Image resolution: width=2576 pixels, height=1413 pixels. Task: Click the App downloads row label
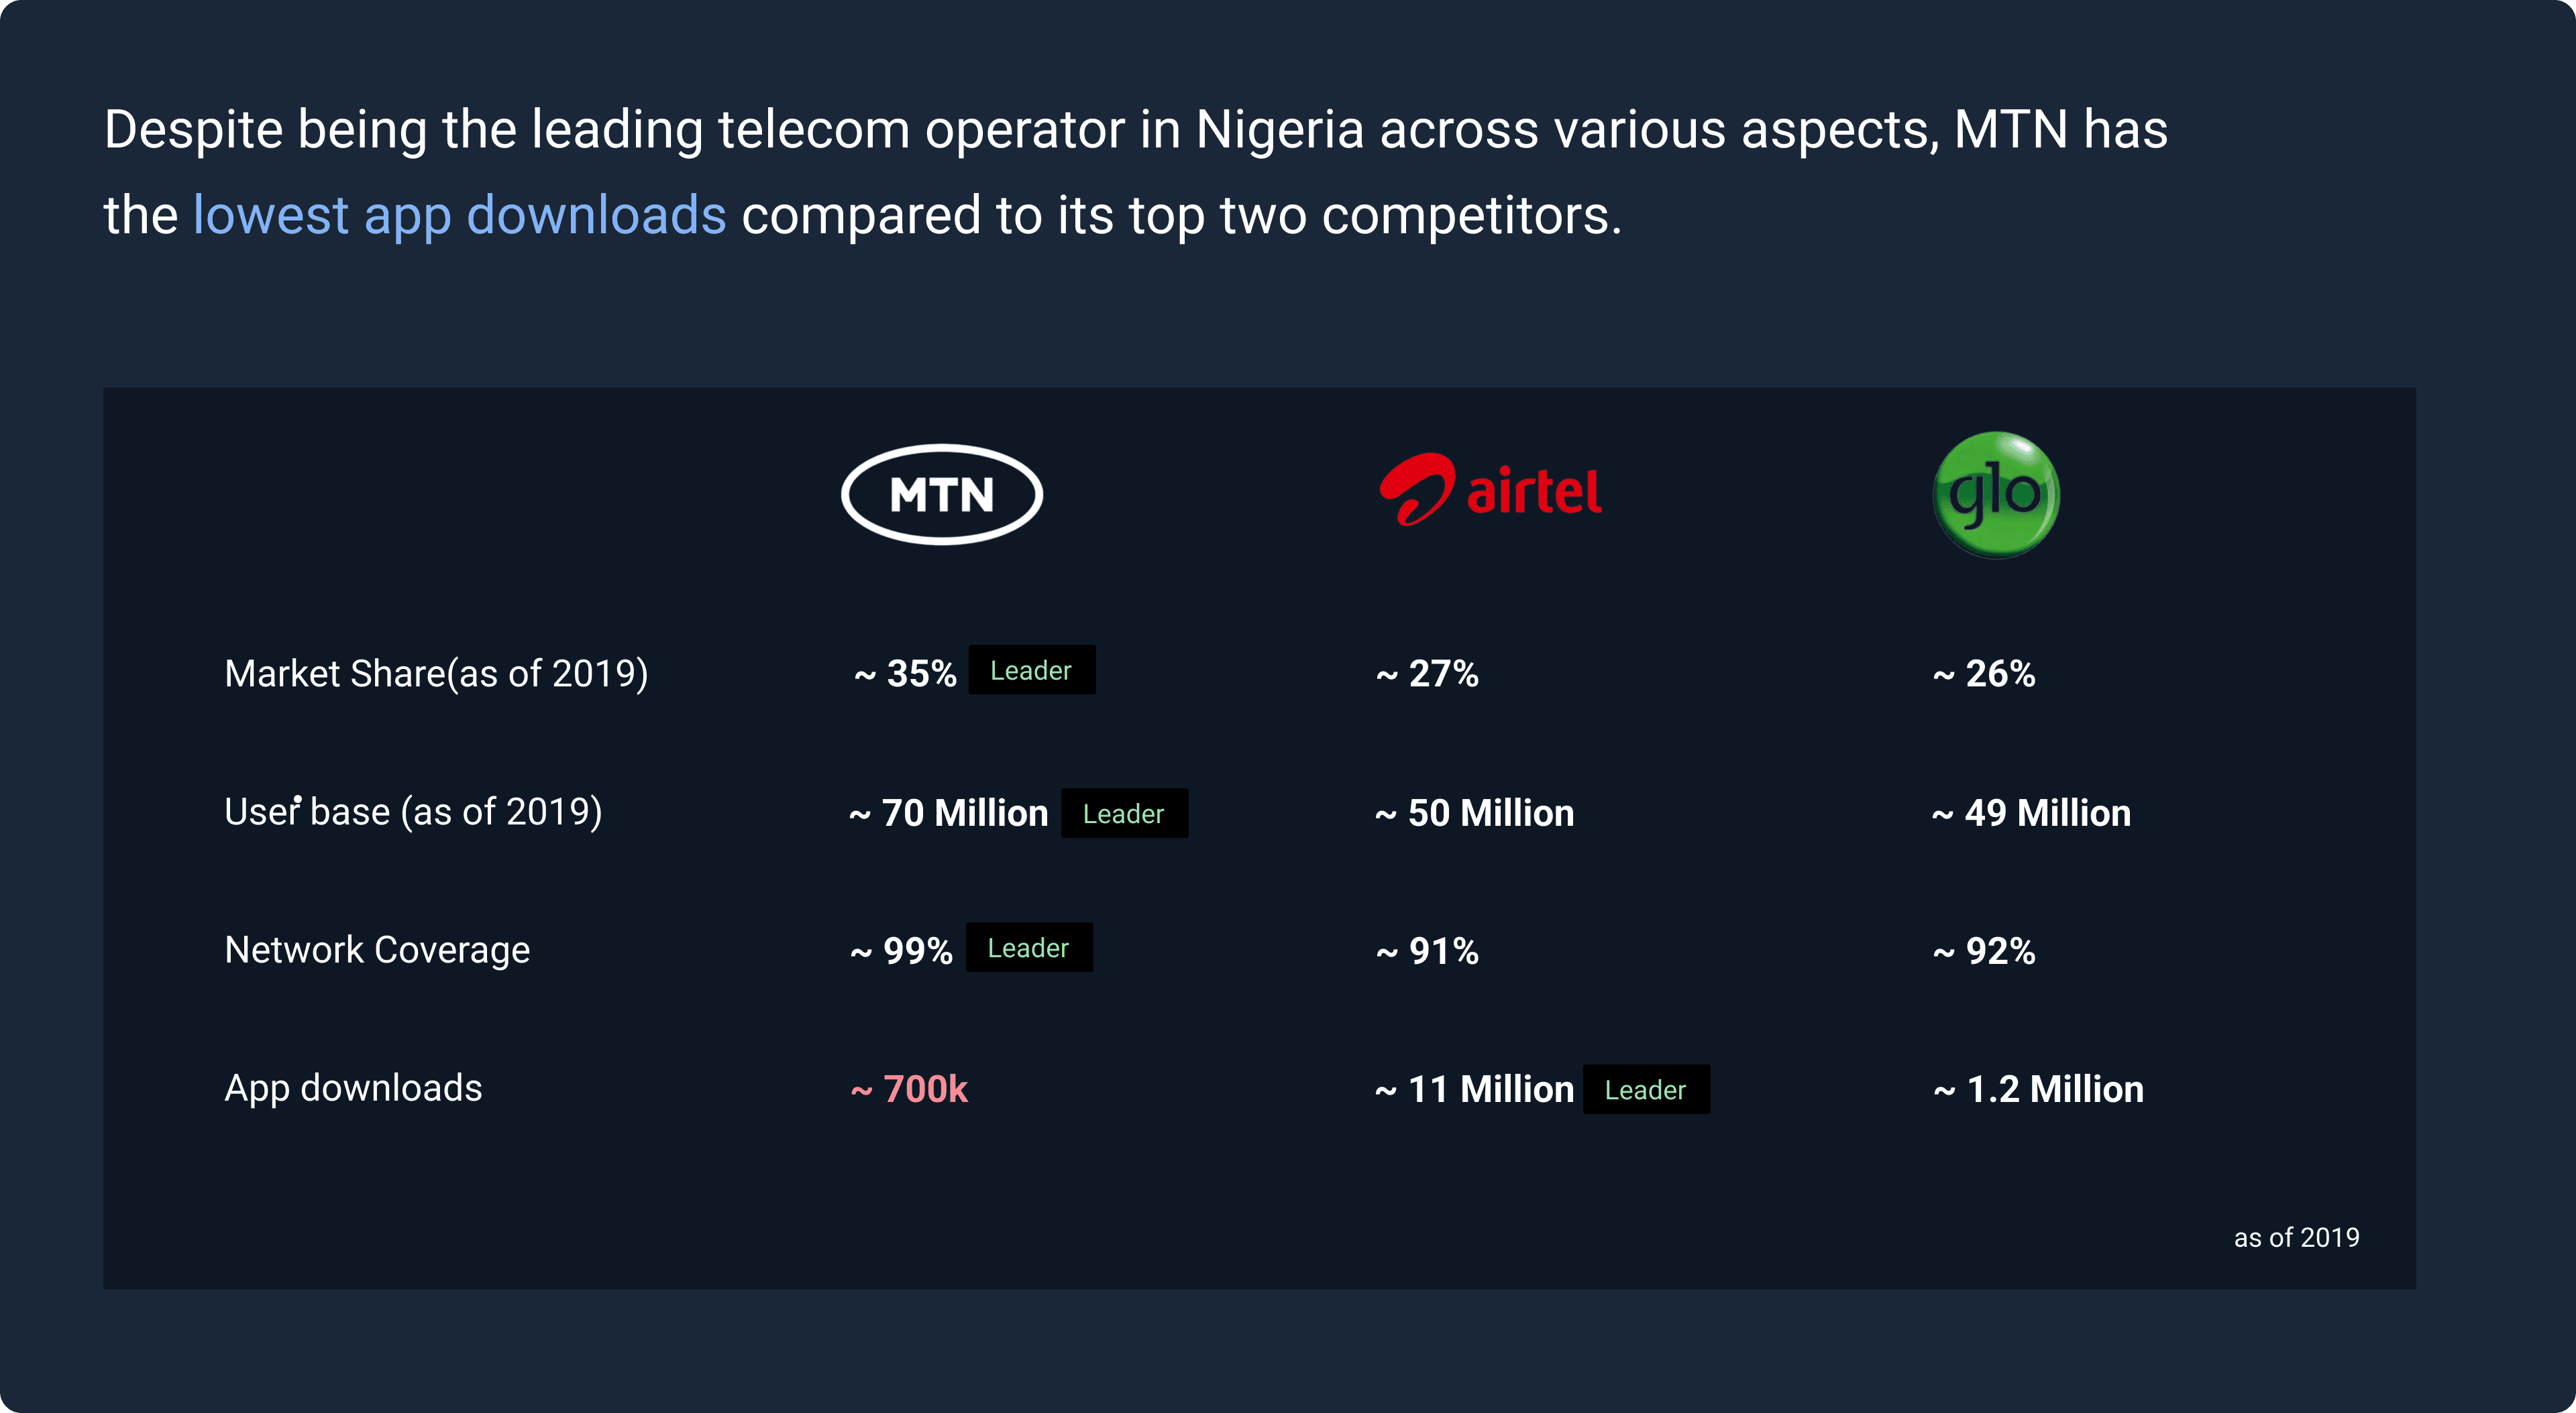pos(353,1088)
